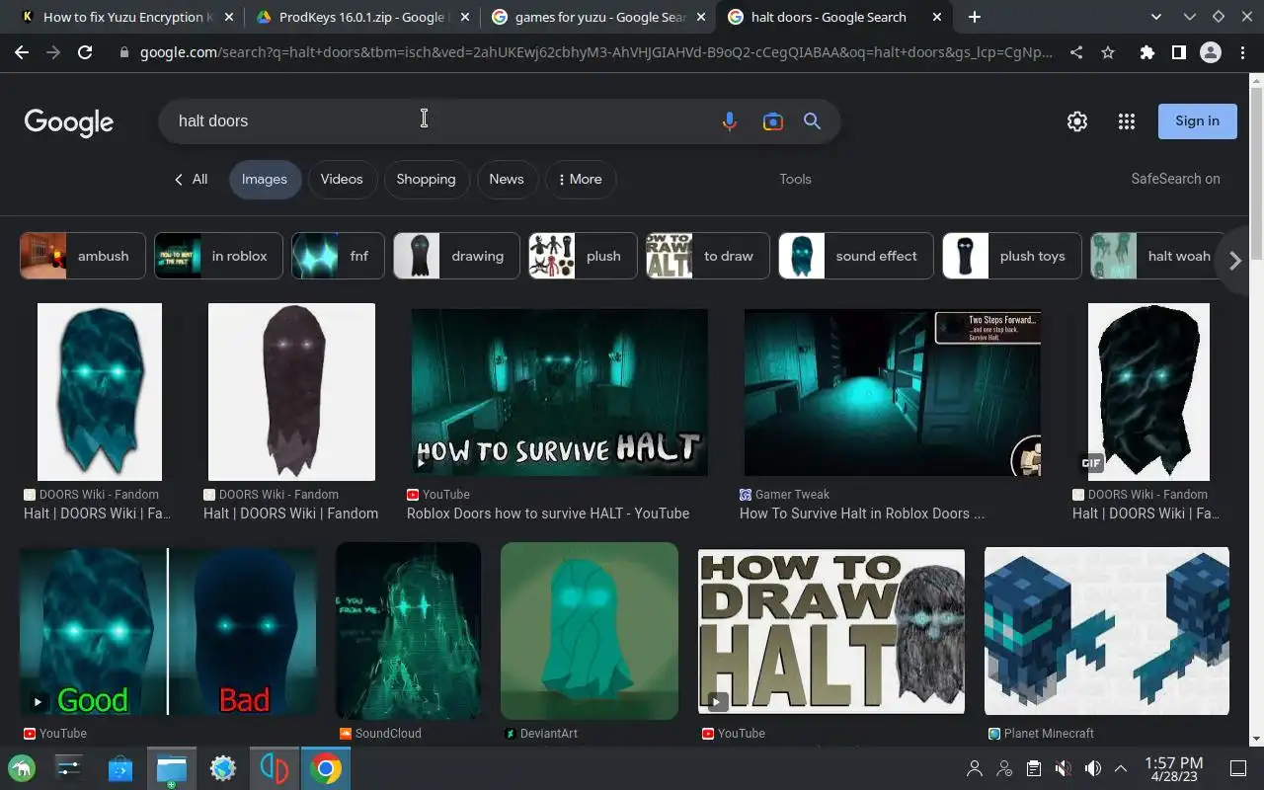
Task: Open Chrome's three-dot menu
Action: click(x=1242, y=53)
